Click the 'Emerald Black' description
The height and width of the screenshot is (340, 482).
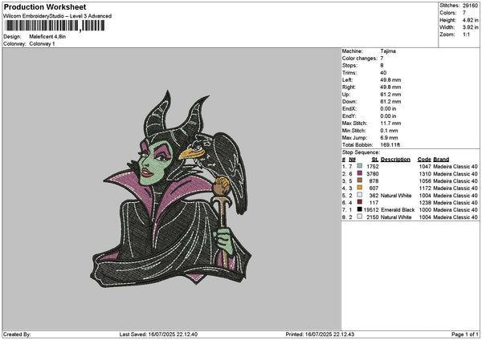[398, 210]
